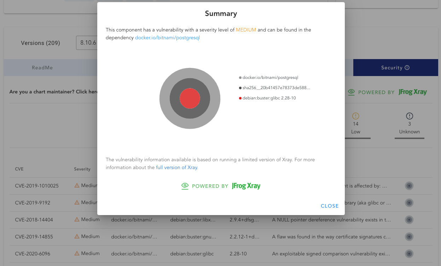Click the Severity column header
The width and height of the screenshot is (441, 266).
pos(82,169)
